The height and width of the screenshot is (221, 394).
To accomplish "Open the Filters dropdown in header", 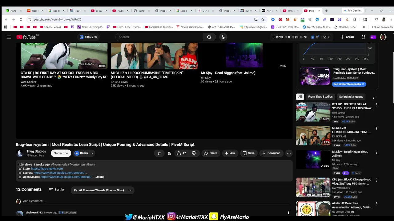I will (x=89, y=37).
